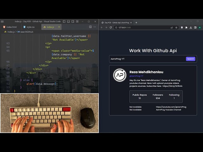Click the site information icon
Viewport: 203px width, 152px height.
(116, 28)
